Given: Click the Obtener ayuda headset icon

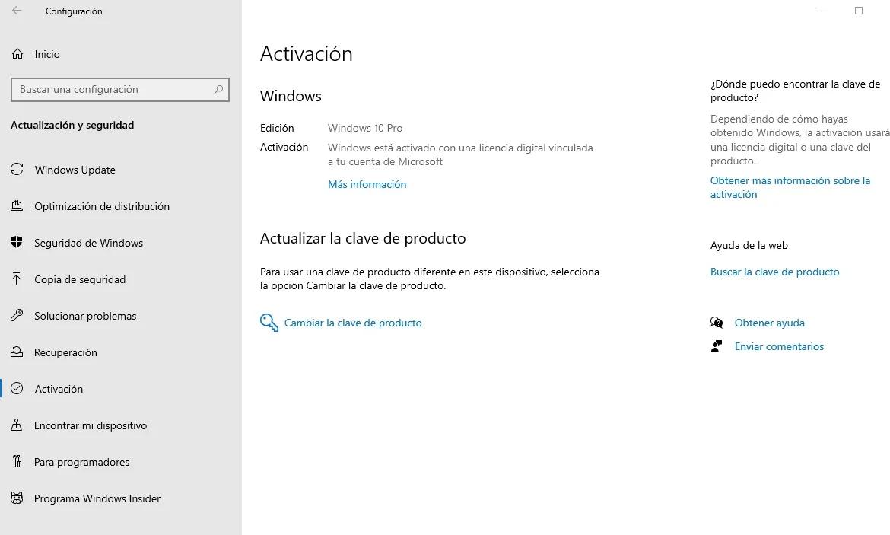Looking at the screenshot, I should point(716,323).
